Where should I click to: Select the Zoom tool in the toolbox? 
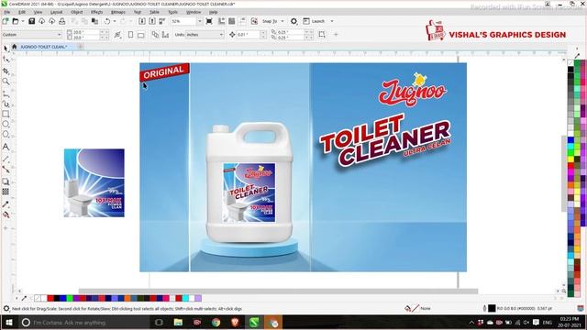(6, 82)
